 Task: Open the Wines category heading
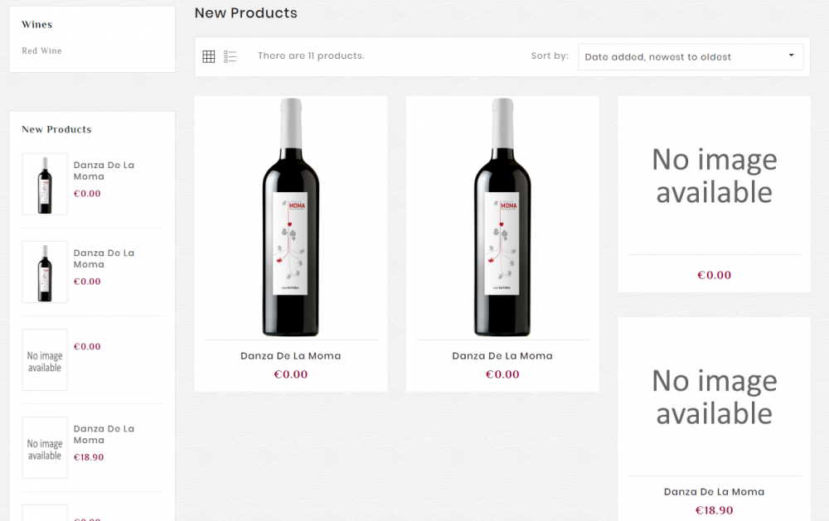[x=36, y=25]
